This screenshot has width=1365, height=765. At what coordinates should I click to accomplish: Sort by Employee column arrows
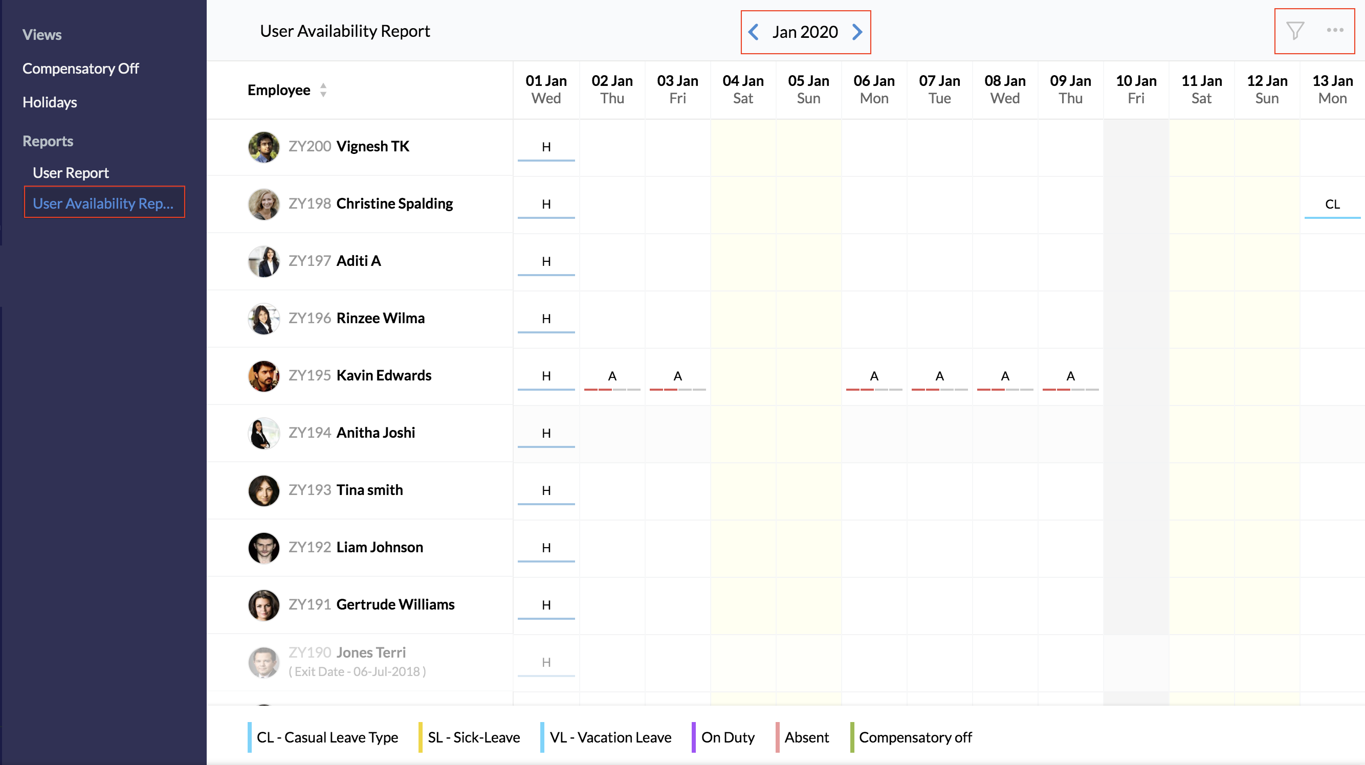[323, 90]
